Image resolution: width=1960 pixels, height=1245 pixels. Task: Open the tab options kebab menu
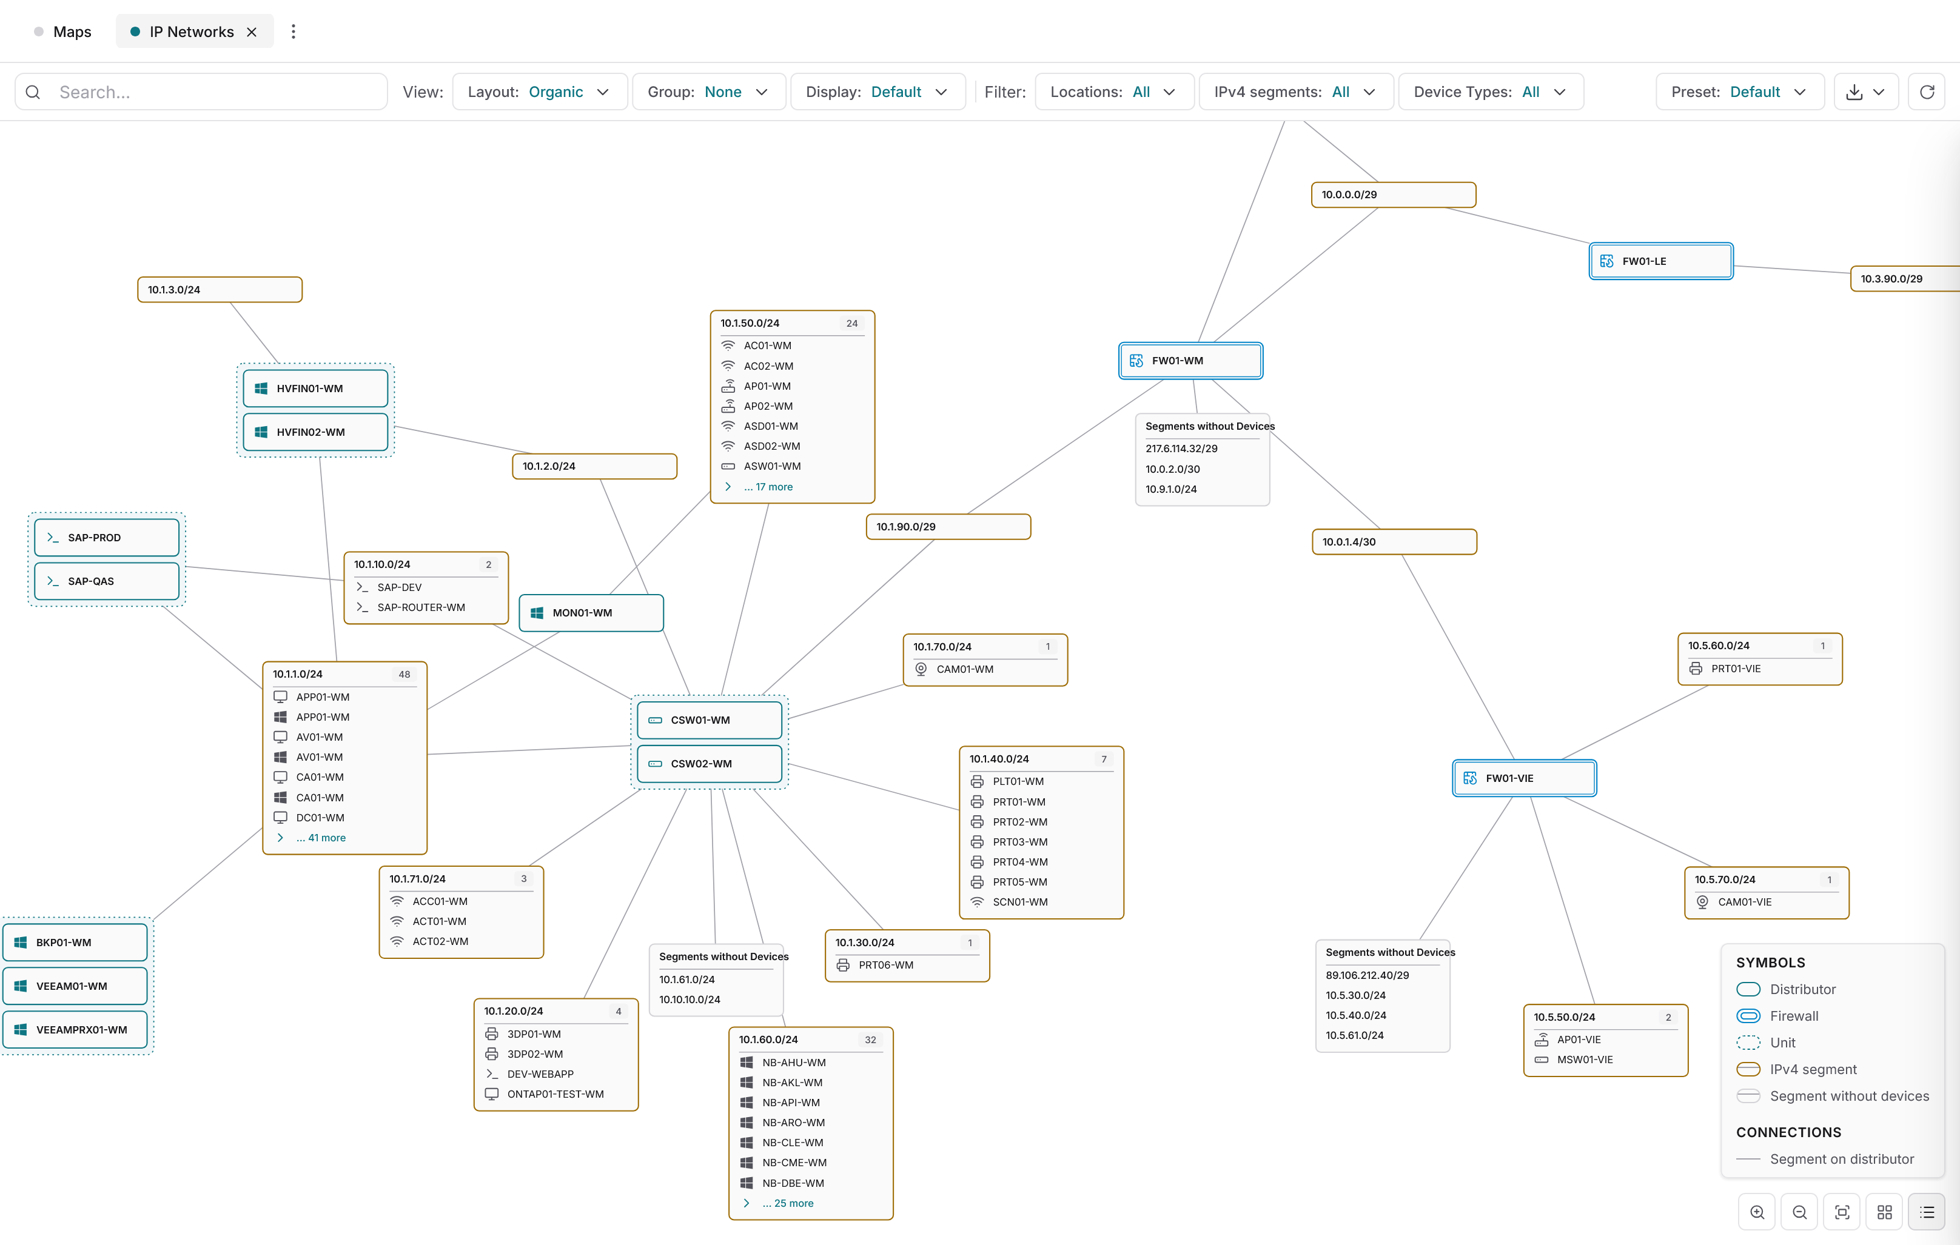293,31
